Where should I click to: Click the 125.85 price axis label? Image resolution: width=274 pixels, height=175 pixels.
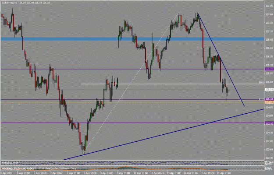[x=269, y=73]
